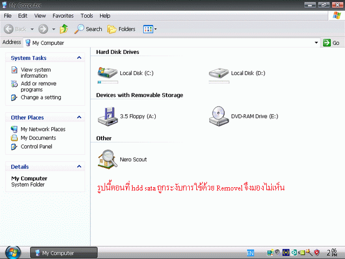The image size is (345, 259).
Task: Open the File menu
Action: pos(8,16)
